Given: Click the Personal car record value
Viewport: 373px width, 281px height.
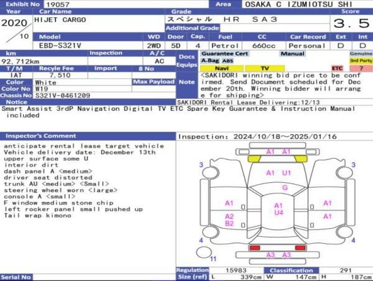Looking at the screenshot, I should (307, 45).
